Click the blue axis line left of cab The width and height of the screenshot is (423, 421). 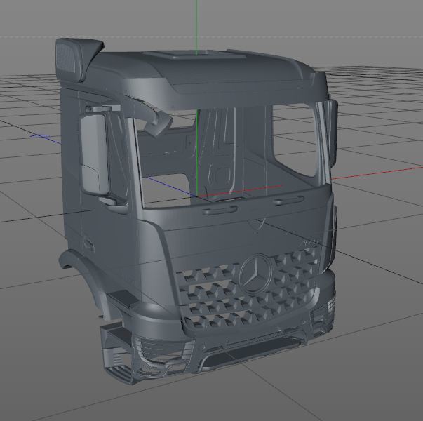[x=46, y=138]
